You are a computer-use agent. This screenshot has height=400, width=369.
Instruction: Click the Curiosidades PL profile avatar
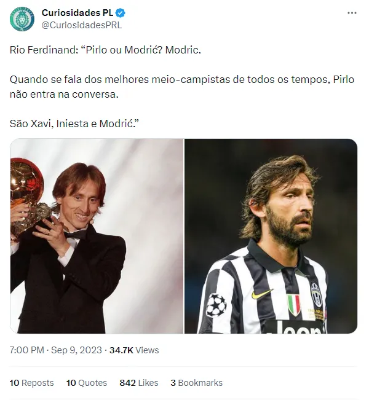pos(22,19)
